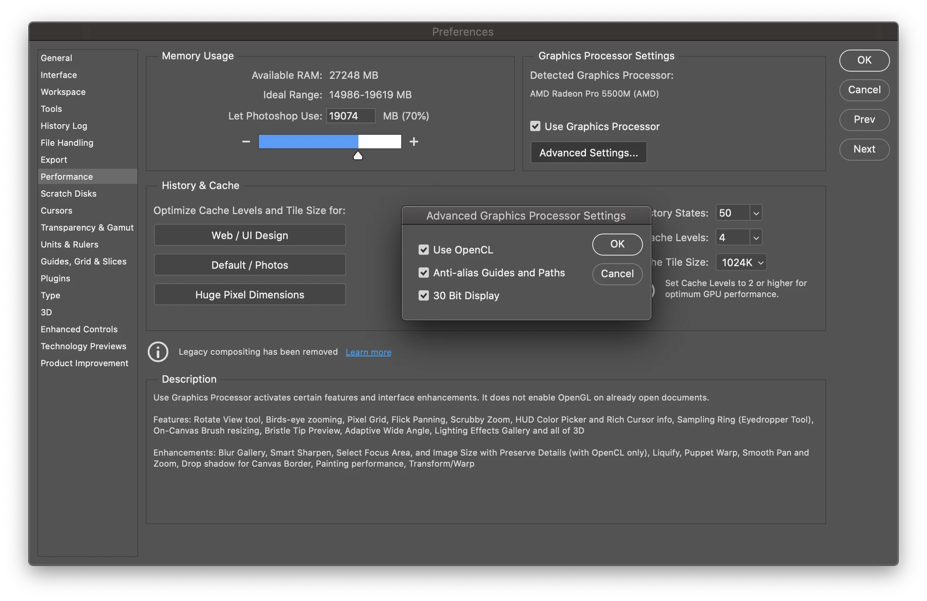Select Scratch Disks in the sidebar
The width and height of the screenshot is (927, 601).
(69, 194)
